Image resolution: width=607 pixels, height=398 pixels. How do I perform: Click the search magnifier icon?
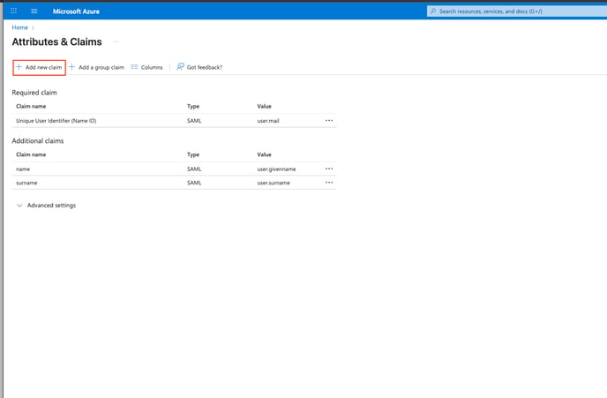[x=433, y=11]
